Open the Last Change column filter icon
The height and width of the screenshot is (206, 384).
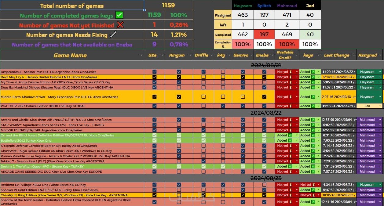(353, 55)
